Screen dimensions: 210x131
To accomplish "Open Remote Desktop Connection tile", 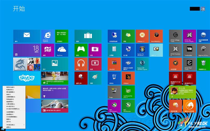I will 114,36.
